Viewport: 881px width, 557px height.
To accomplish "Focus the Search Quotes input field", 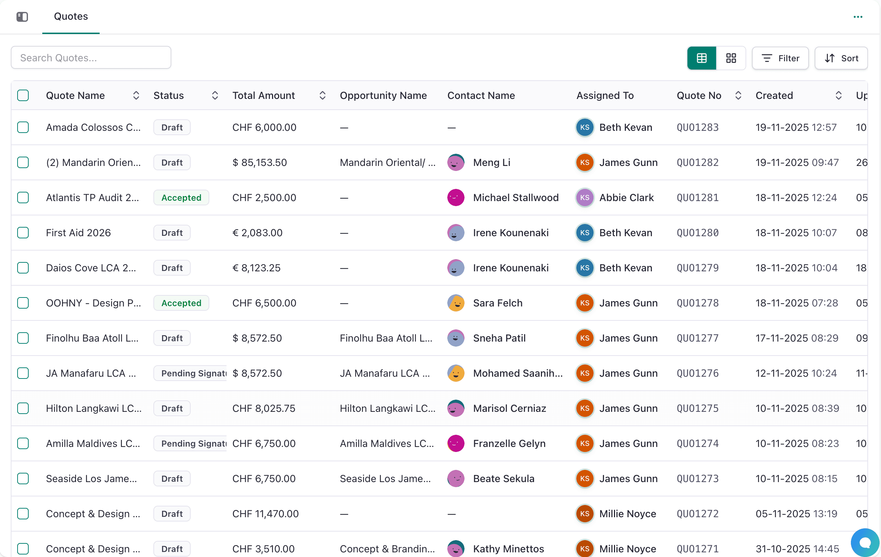I will coord(91,57).
